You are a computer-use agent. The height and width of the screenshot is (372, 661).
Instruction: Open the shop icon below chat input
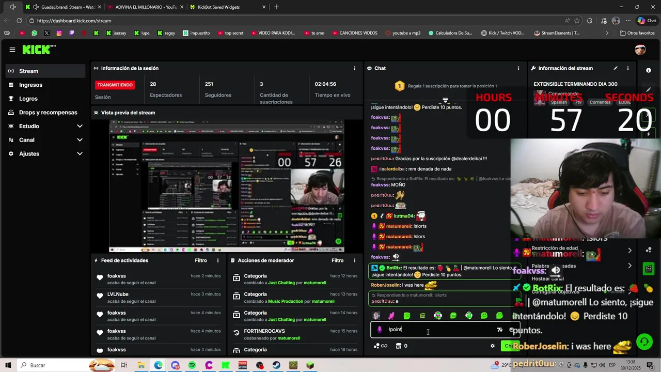click(x=398, y=346)
